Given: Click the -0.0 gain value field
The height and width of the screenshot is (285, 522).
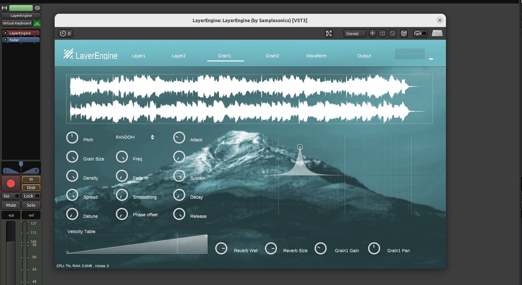Looking at the screenshot, I should (11, 215).
